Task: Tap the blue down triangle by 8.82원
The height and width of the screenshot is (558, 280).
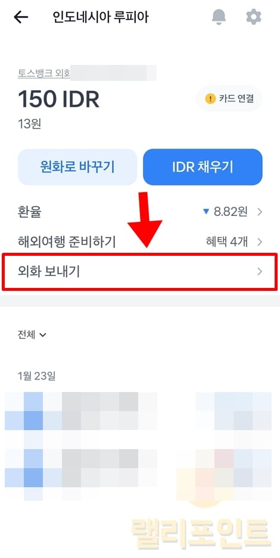Action: click(x=206, y=212)
